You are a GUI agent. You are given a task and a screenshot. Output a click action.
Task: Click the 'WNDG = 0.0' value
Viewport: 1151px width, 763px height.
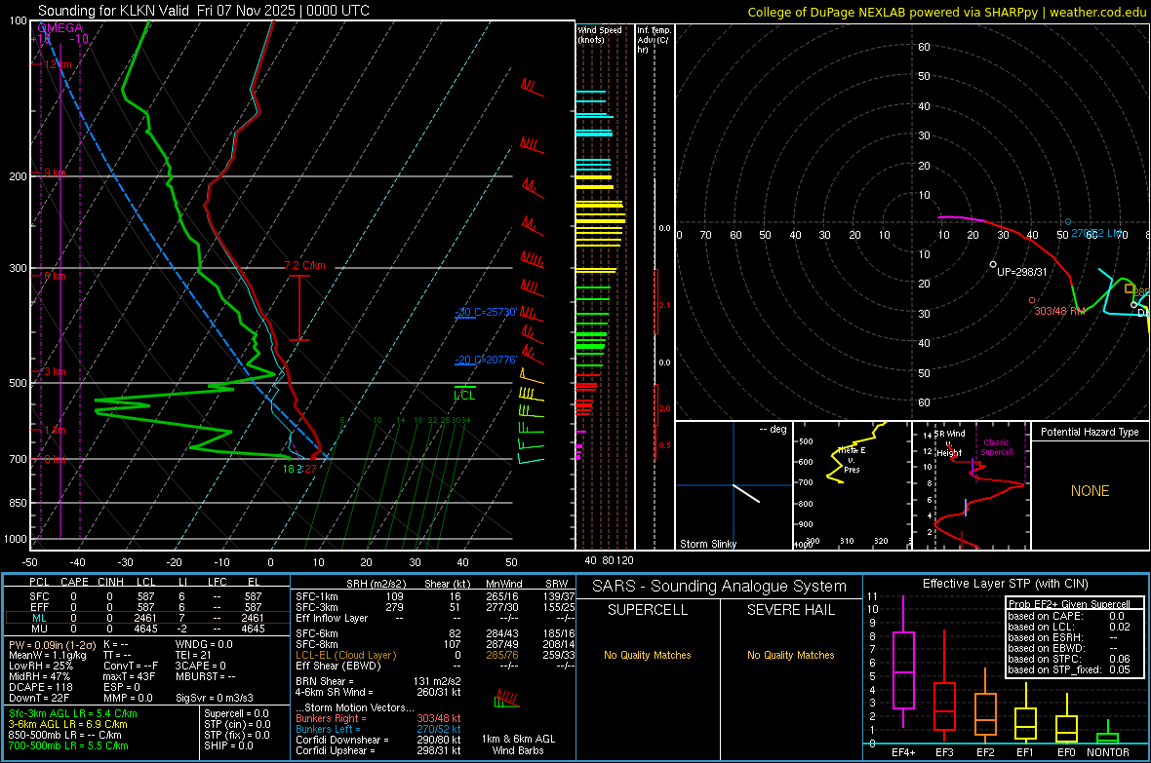click(x=204, y=644)
